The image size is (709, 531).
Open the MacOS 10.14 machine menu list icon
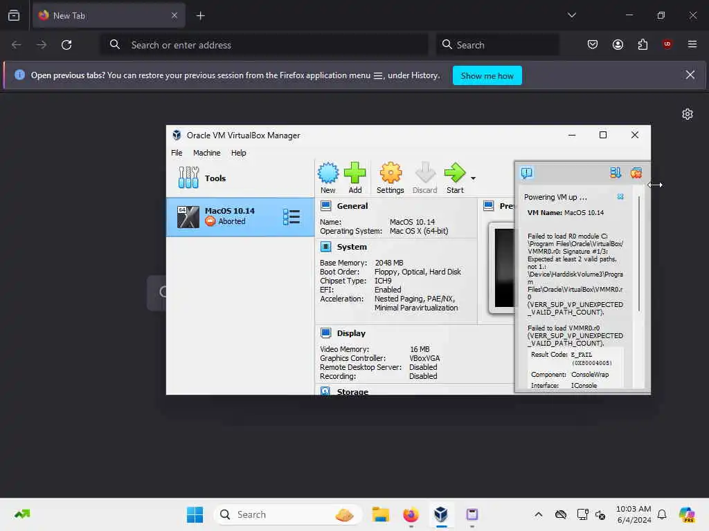pyautogui.click(x=291, y=216)
